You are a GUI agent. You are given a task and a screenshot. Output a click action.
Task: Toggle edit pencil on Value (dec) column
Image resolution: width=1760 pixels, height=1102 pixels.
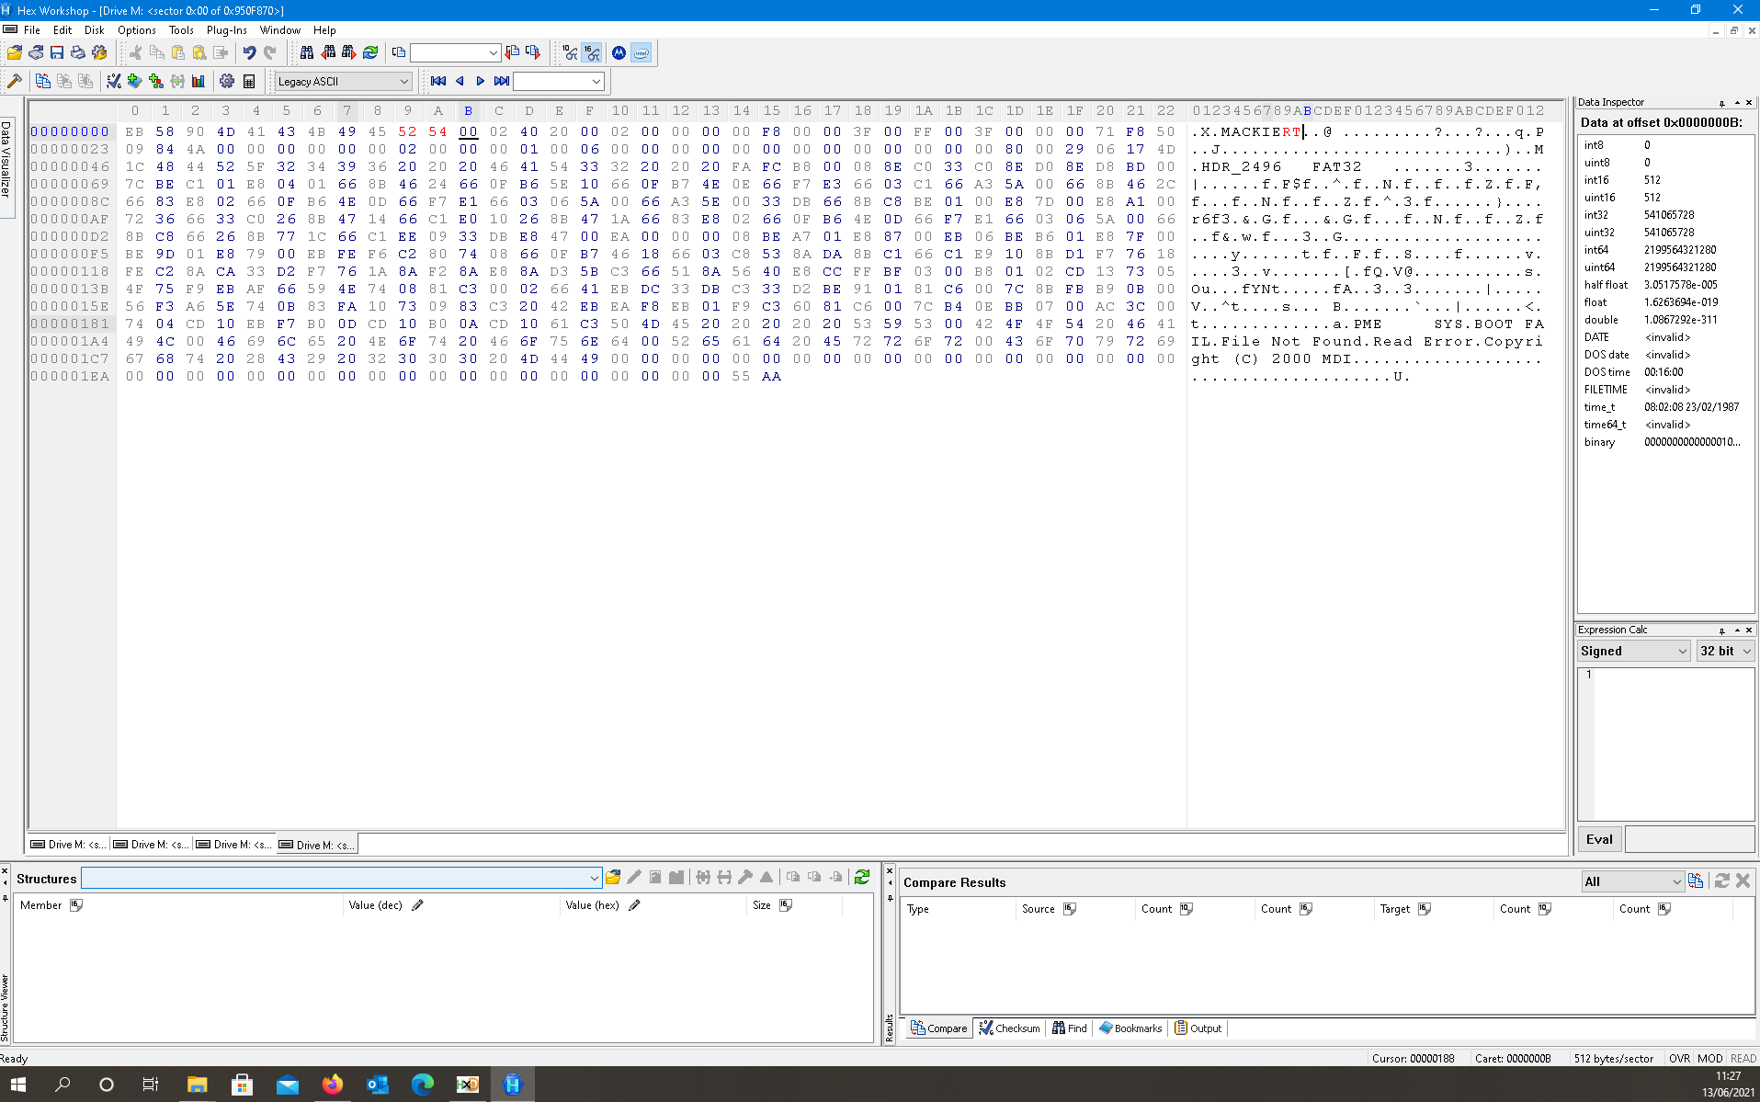pyautogui.click(x=417, y=905)
